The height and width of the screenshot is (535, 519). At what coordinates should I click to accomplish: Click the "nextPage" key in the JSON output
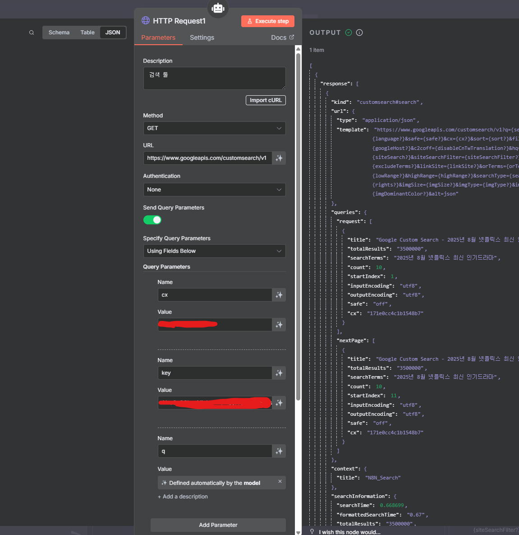[353, 340]
